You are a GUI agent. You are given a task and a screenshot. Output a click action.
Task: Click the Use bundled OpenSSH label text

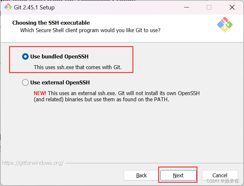coord(59,56)
